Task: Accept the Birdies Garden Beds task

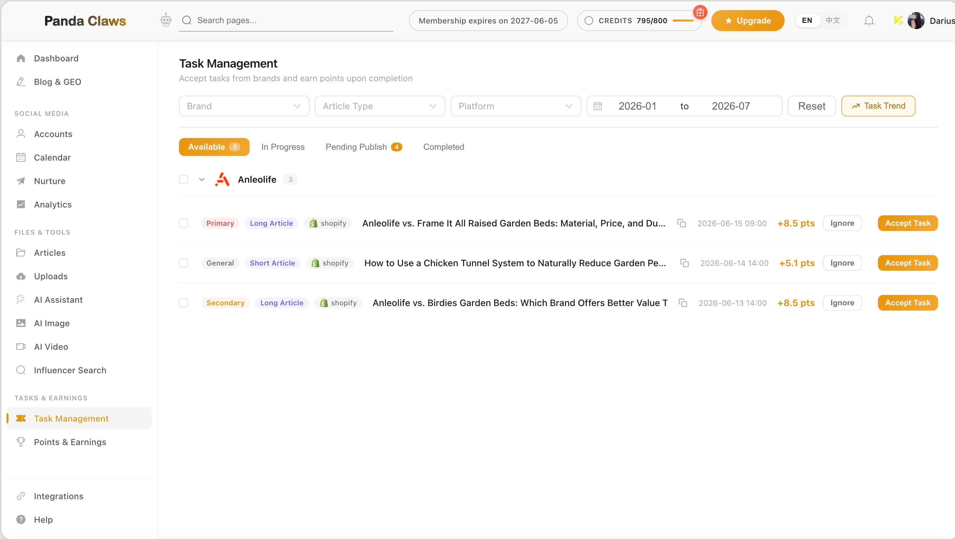Action: coord(908,303)
